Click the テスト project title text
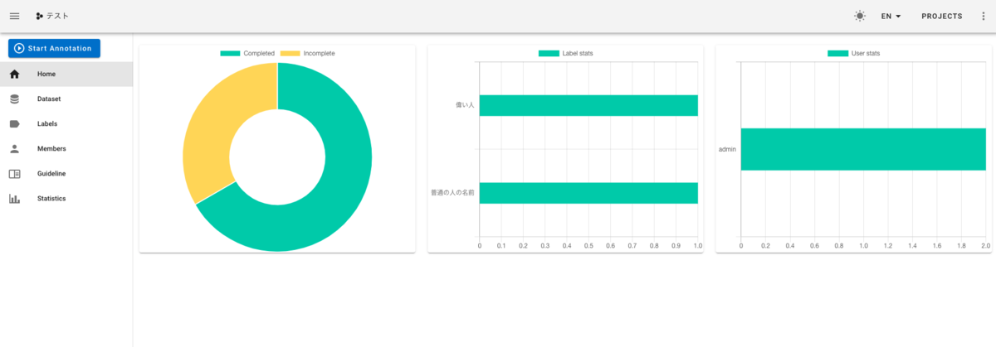The width and height of the screenshot is (996, 347). [x=57, y=16]
